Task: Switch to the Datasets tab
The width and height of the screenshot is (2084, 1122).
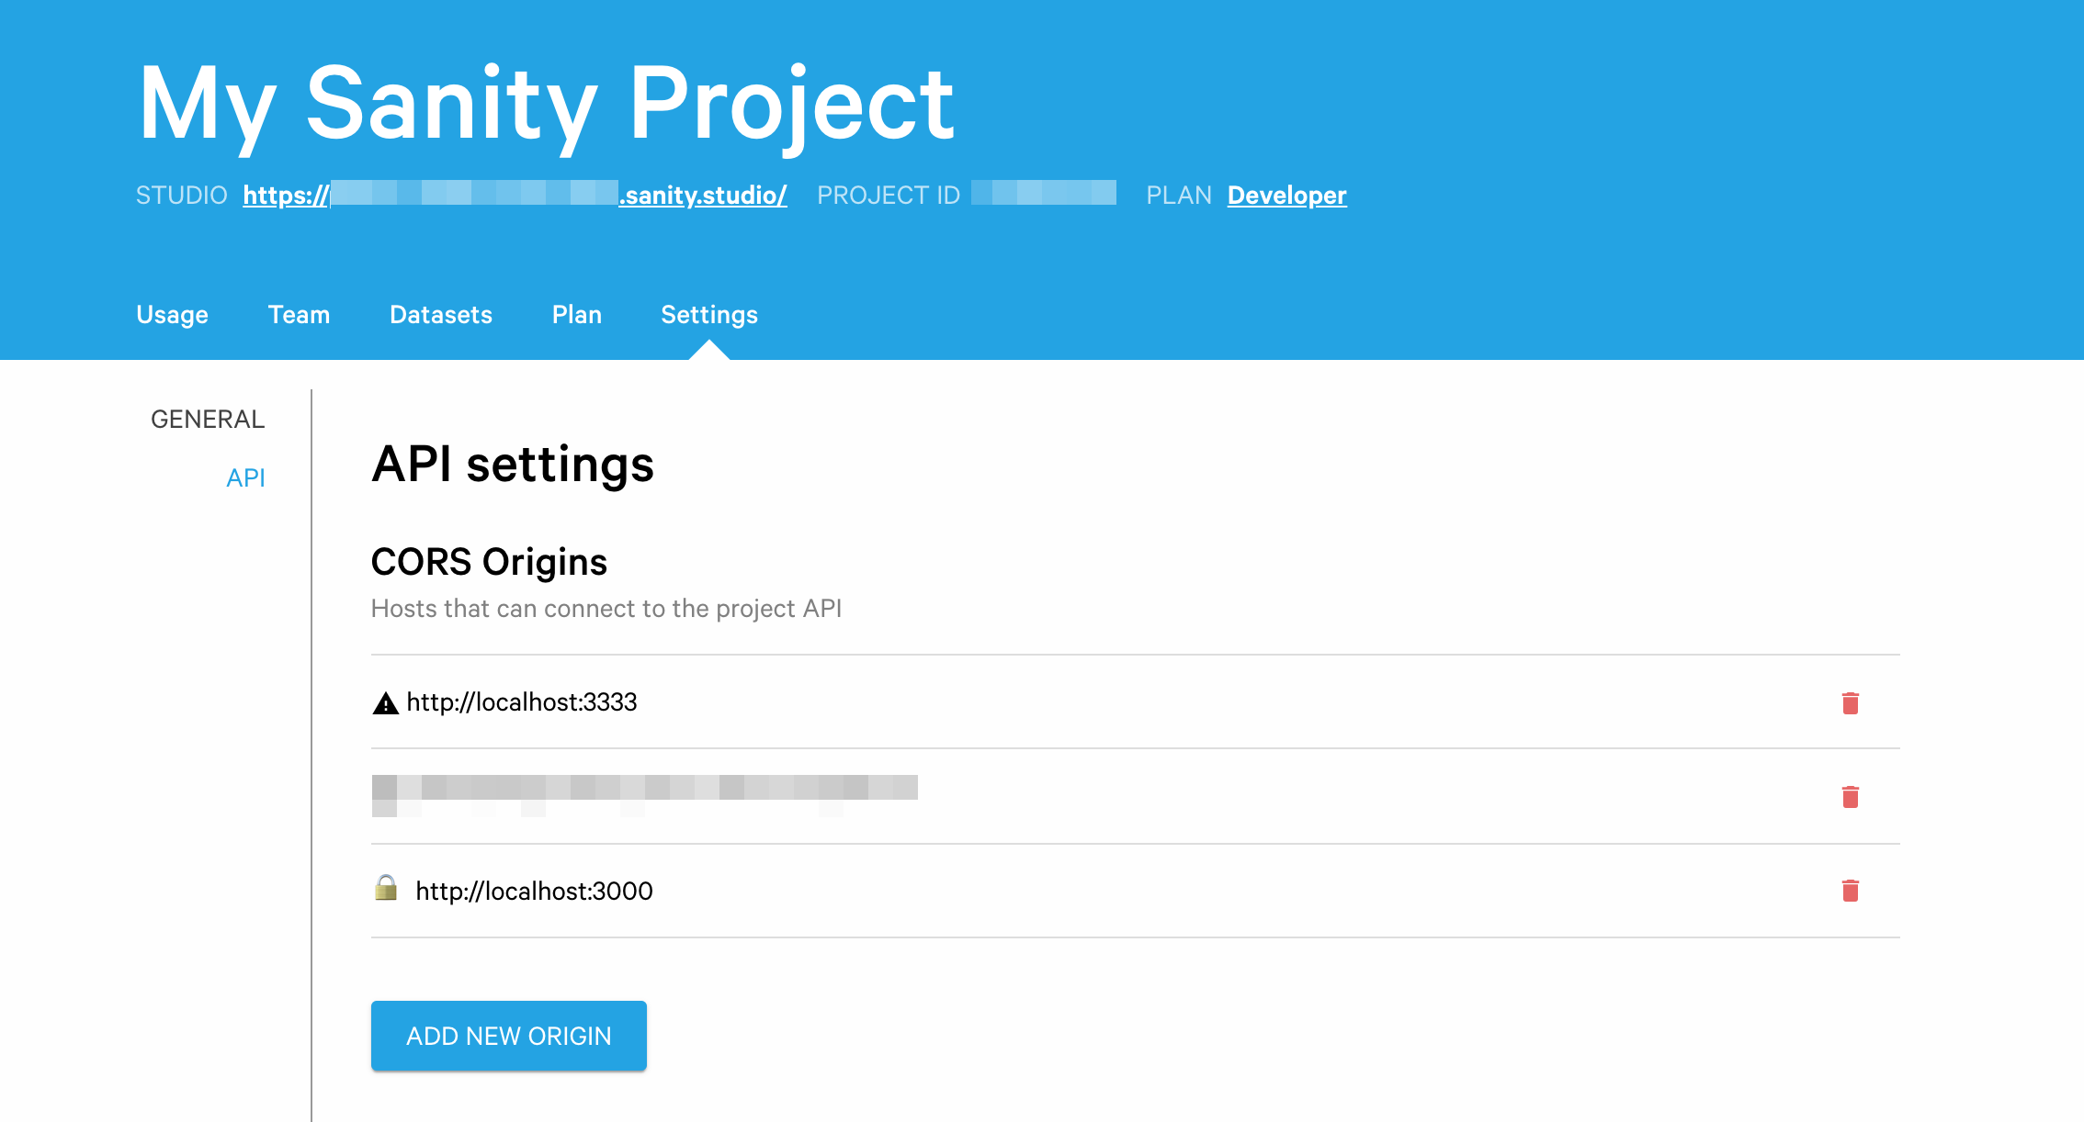Action: point(440,315)
